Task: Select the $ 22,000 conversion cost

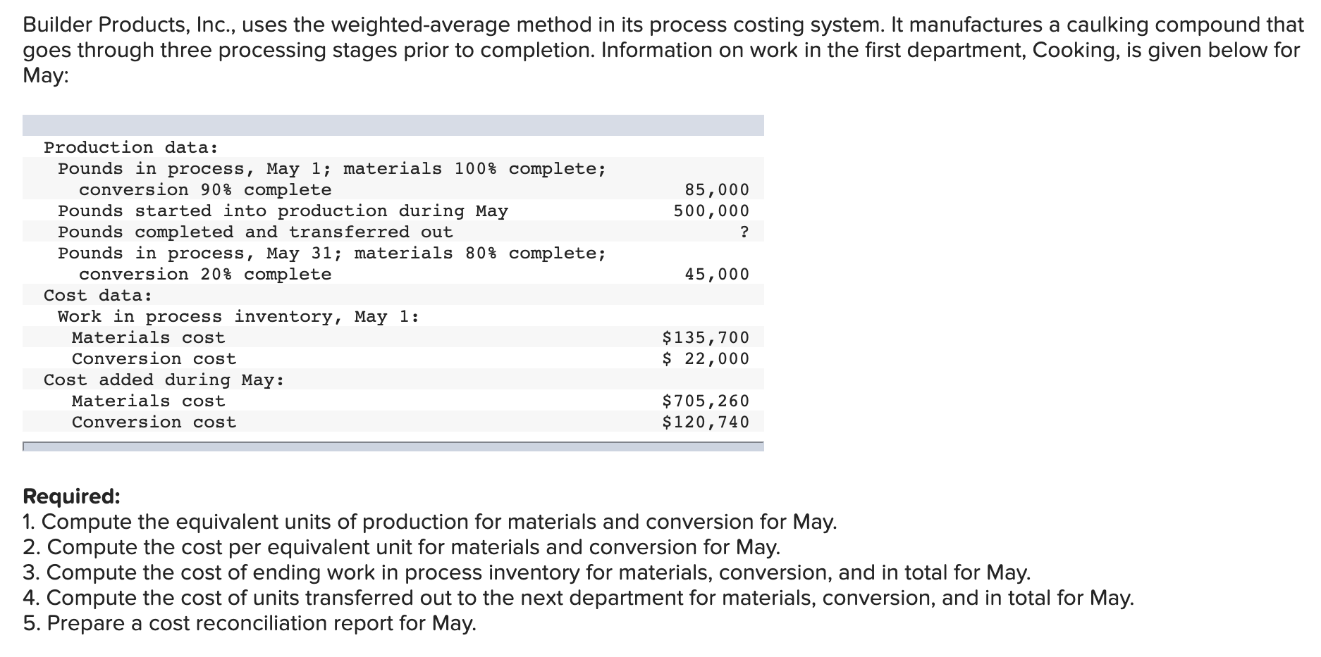Action: click(706, 358)
